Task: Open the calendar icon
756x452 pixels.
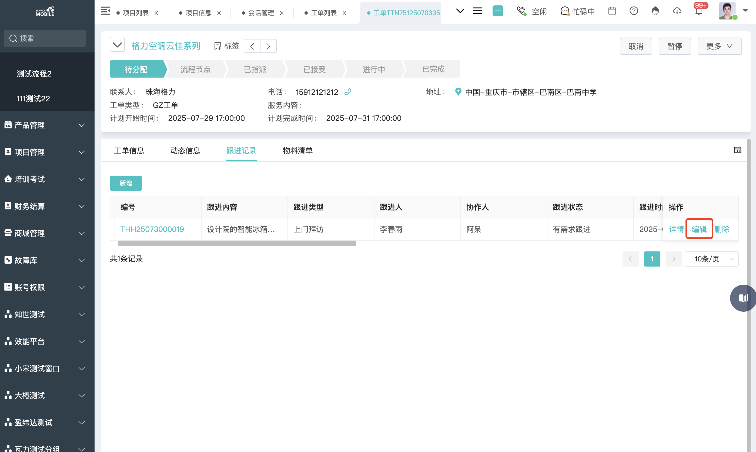Action: 612,11
